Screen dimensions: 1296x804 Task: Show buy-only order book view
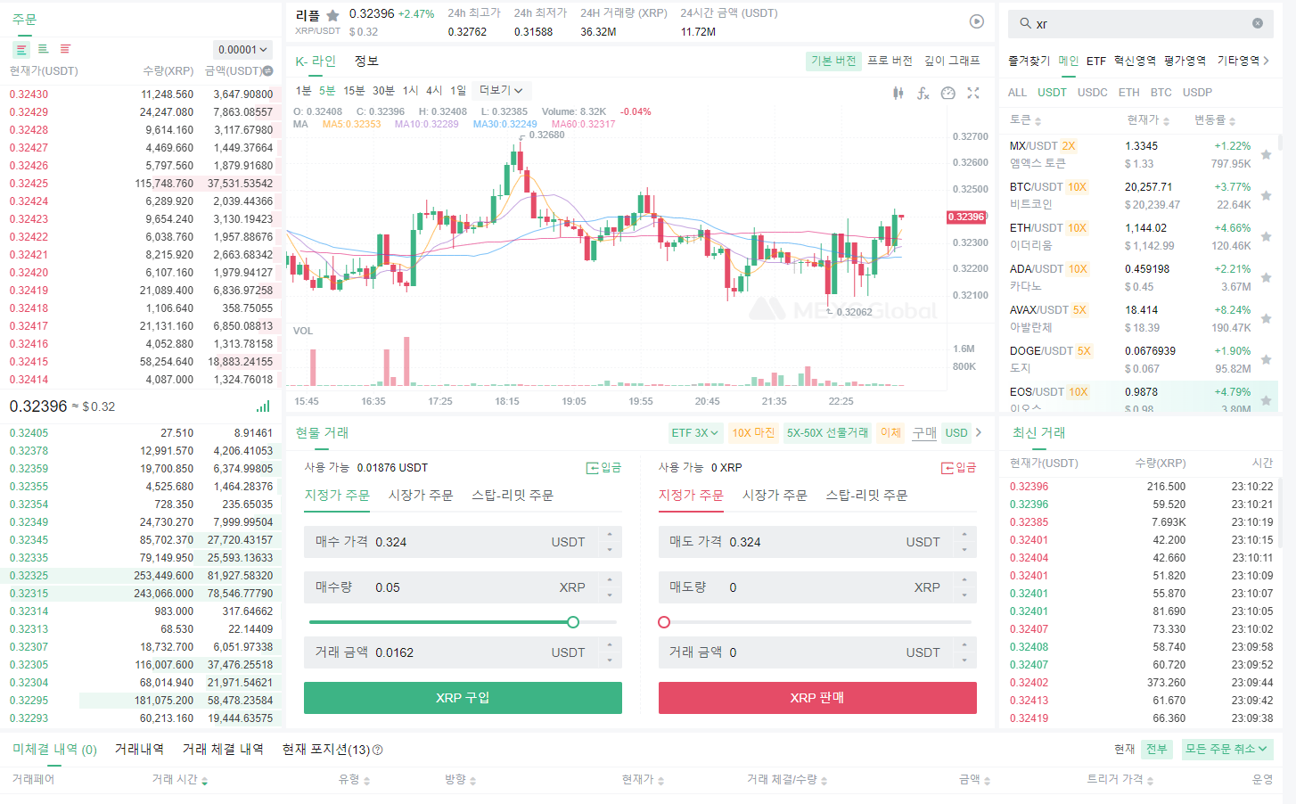pyautogui.click(x=43, y=50)
